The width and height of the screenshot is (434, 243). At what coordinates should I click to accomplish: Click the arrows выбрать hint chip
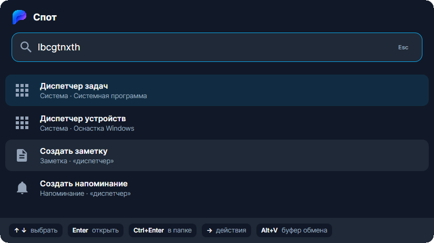[36, 230]
